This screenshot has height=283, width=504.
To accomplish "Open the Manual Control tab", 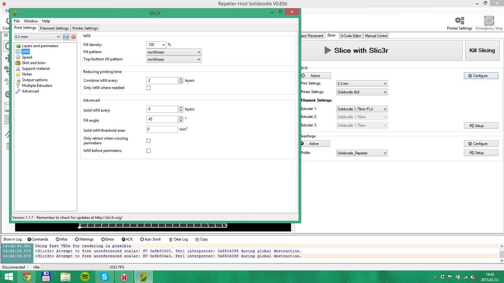I will (x=376, y=36).
